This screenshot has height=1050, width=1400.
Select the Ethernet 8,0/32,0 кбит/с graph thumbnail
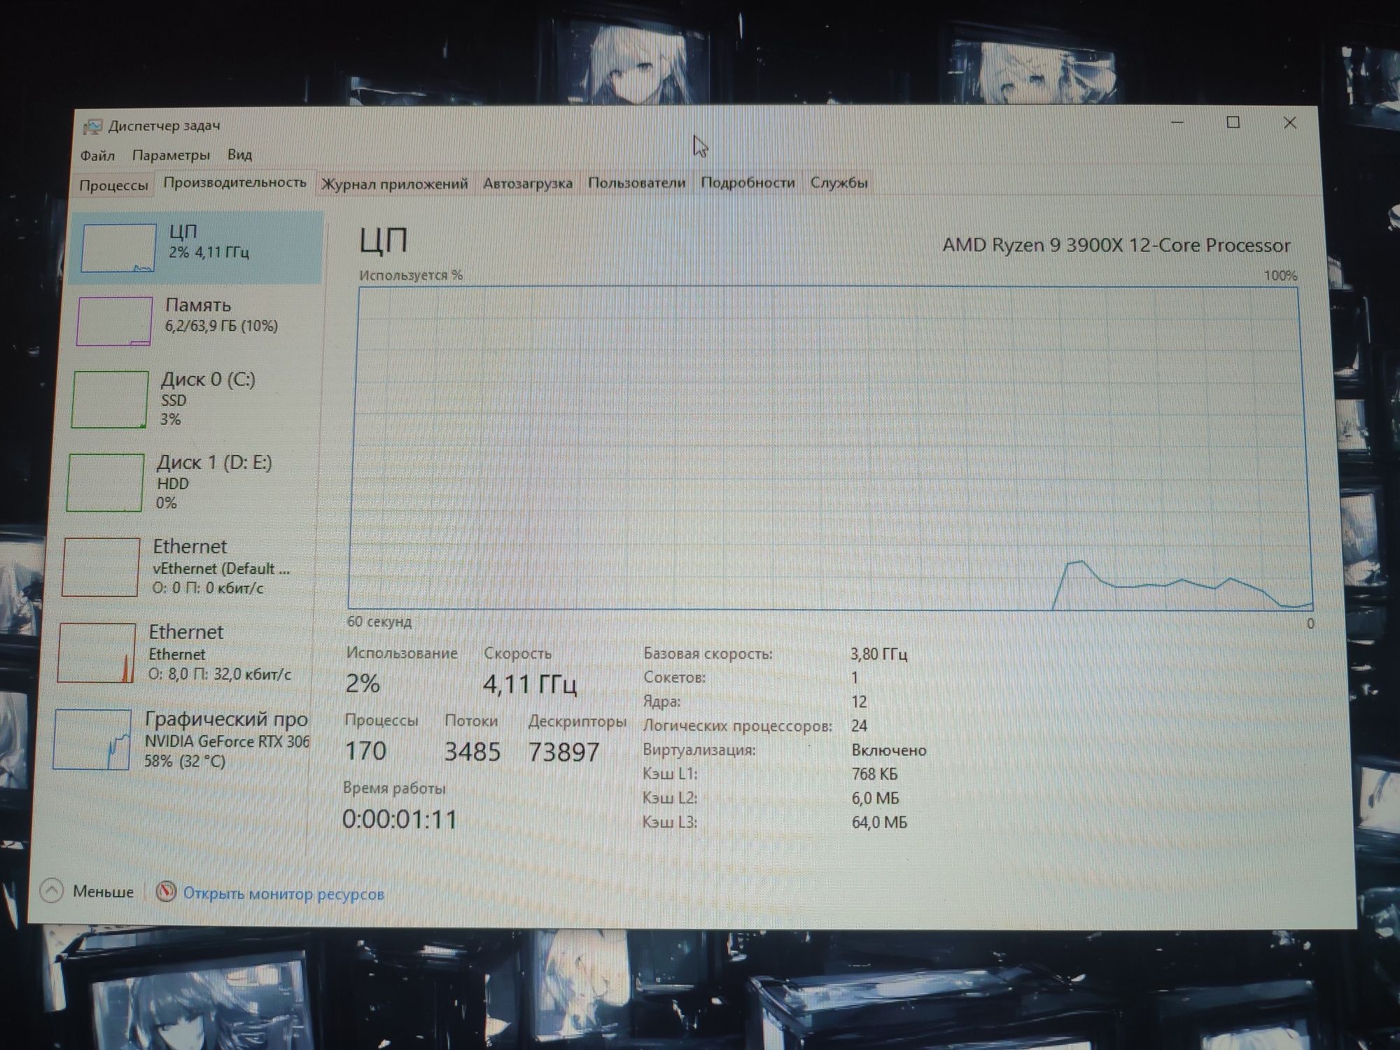coord(97,652)
